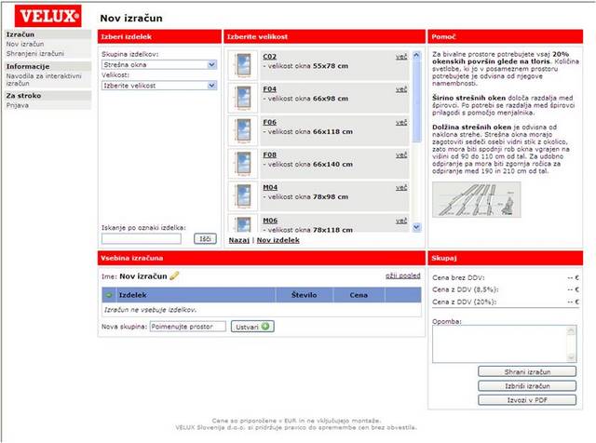
Task: Select the C02 window thumbnail
Action: (x=245, y=65)
